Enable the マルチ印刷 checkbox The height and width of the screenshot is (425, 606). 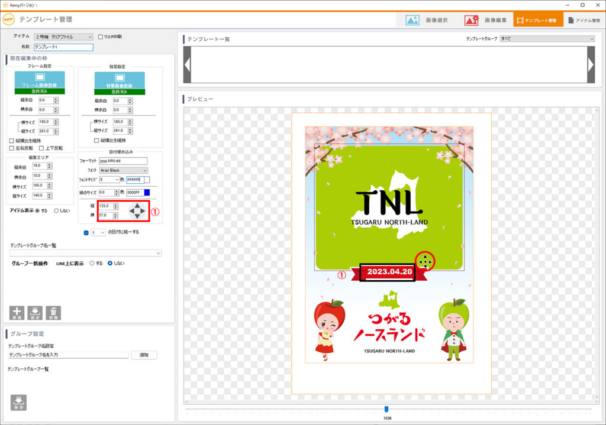pos(101,37)
